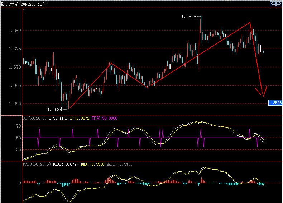Viewport: 283px width, 203px height.
Task: Click the DIFF:-0.6724 value
Action: point(66,164)
